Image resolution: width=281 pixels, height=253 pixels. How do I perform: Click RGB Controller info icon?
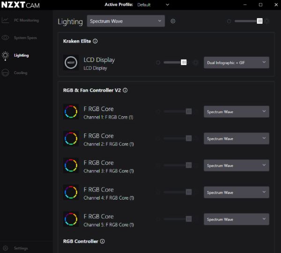102,241
